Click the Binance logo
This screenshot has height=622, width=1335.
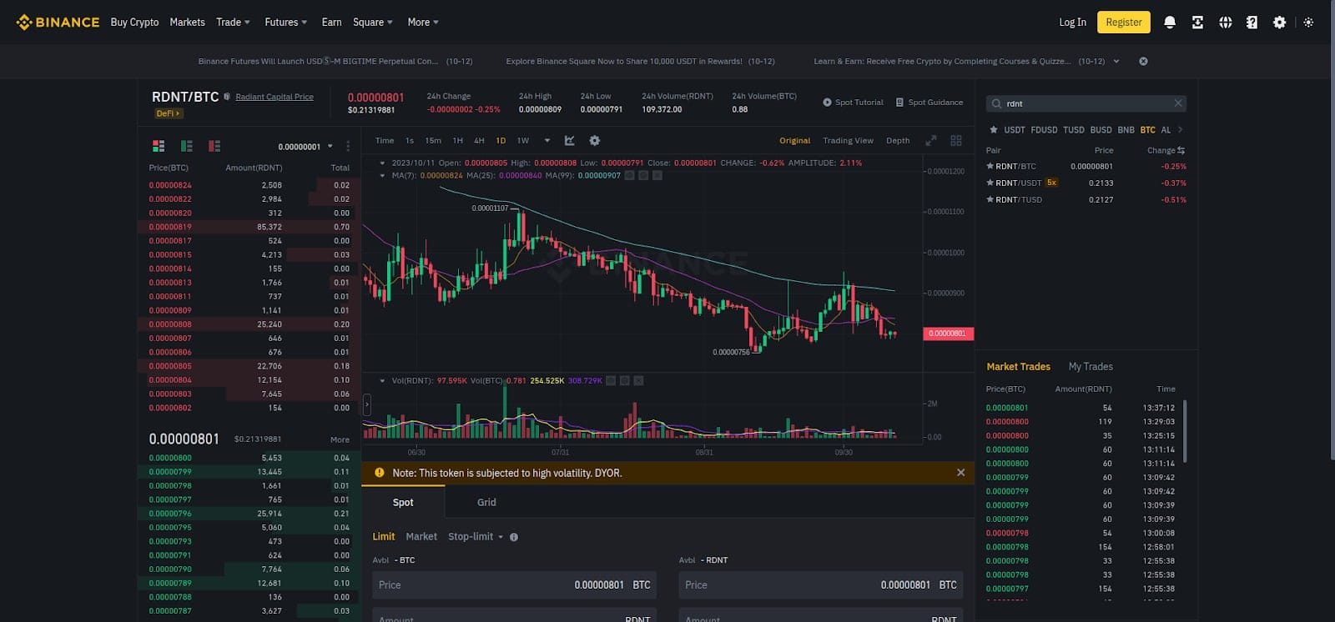(x=58, y=23)
